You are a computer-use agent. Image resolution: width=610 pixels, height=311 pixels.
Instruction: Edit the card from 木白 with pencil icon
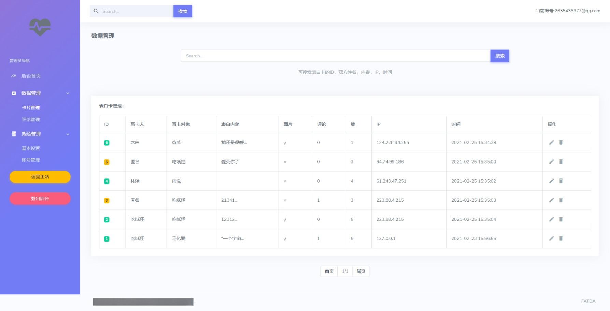pyautogui.click(x=551, y=142)
